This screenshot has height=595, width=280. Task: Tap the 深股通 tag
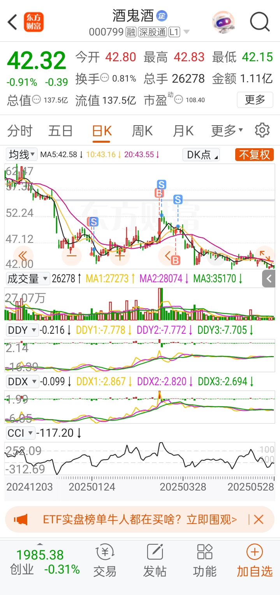pyautogui.click(x=152, y=32)
